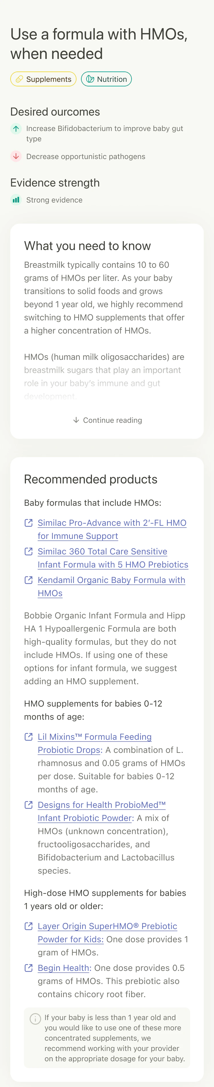Click the red down-arrow beside Decrease opportunistic pathogens
The width and height of the screenshot is (214, 1087).
[16, 156]
